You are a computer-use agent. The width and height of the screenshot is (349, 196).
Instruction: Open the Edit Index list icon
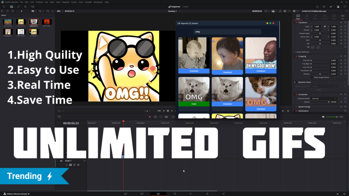tap(25, 7)
